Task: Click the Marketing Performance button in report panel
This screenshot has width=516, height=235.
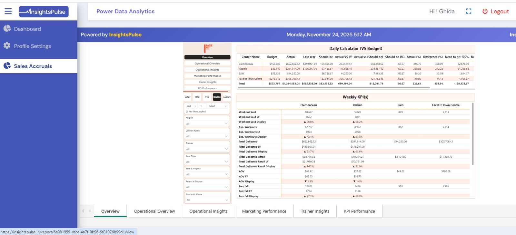Action: tap(207, 76)
